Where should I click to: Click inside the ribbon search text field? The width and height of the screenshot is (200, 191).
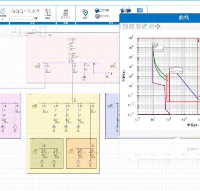tap(22, 18)
